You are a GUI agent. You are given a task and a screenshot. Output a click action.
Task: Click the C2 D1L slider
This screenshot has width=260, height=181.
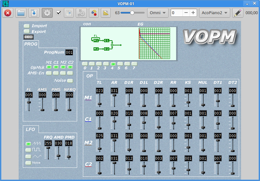pyautogui.click(x=144, y=168)
